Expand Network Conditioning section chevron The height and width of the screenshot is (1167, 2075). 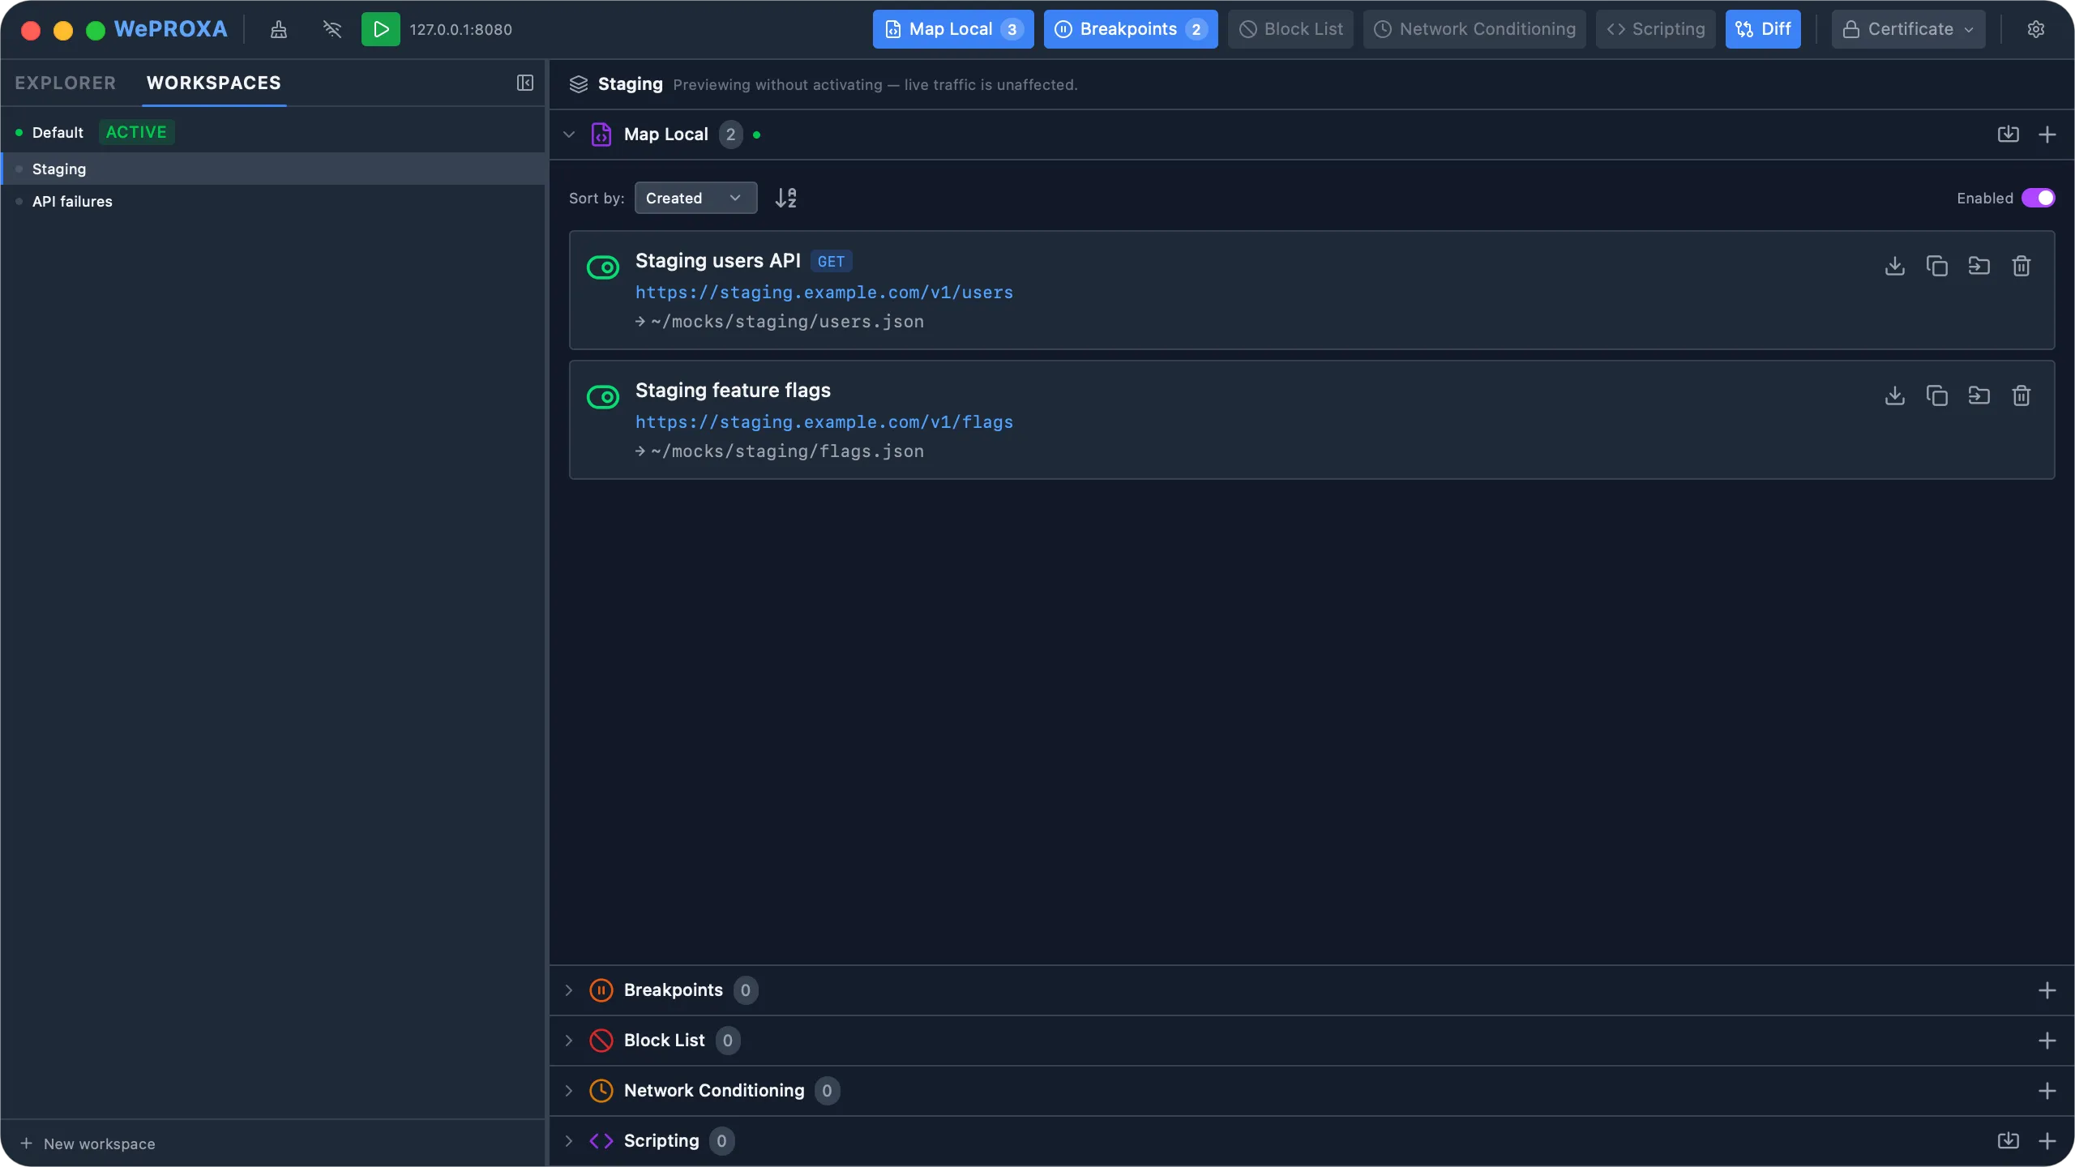point(569,1091)
